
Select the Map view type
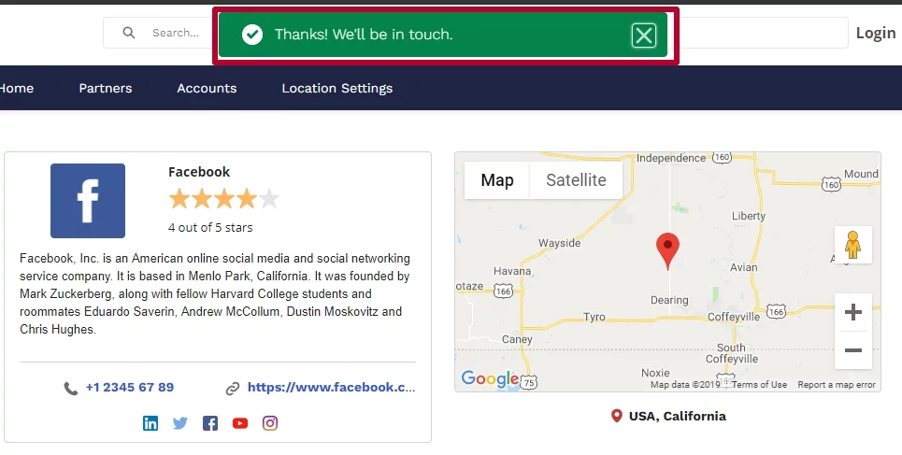pyautogui.click(x=497, y=180)
